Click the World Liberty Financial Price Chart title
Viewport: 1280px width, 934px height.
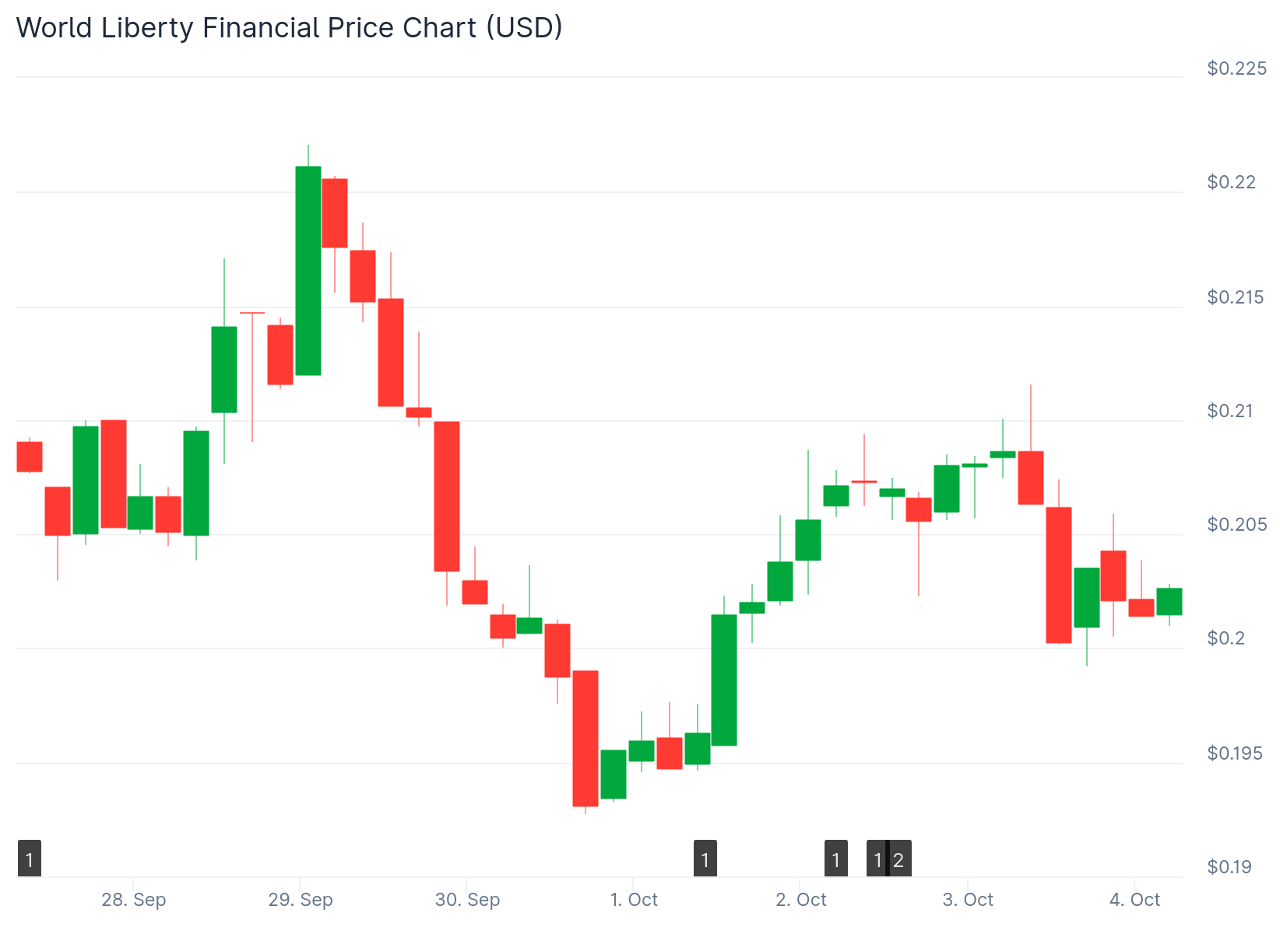click(x=289, y=27)
